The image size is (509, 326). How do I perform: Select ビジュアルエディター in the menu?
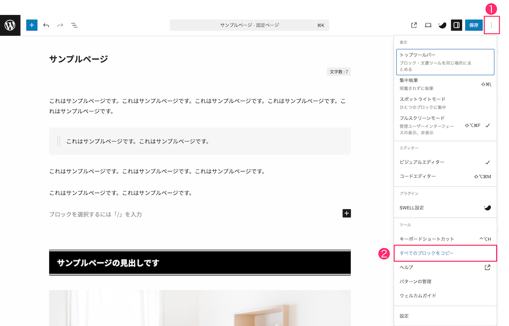pos(445,162)
